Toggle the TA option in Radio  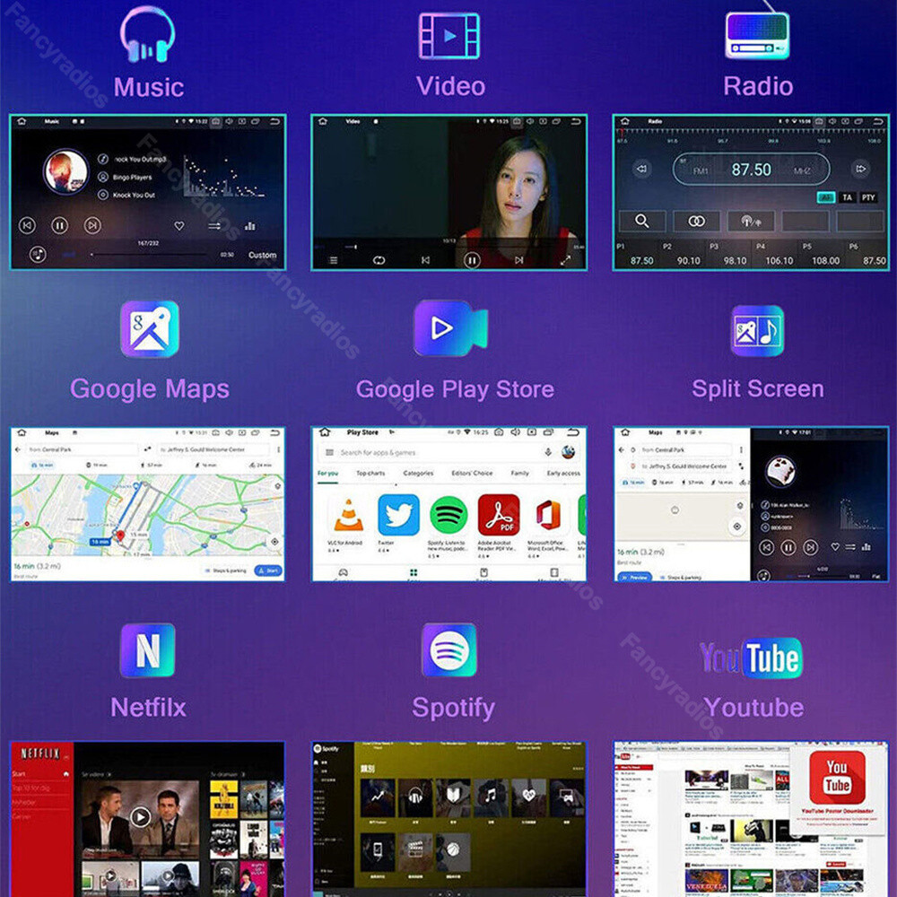coord(848,197)
